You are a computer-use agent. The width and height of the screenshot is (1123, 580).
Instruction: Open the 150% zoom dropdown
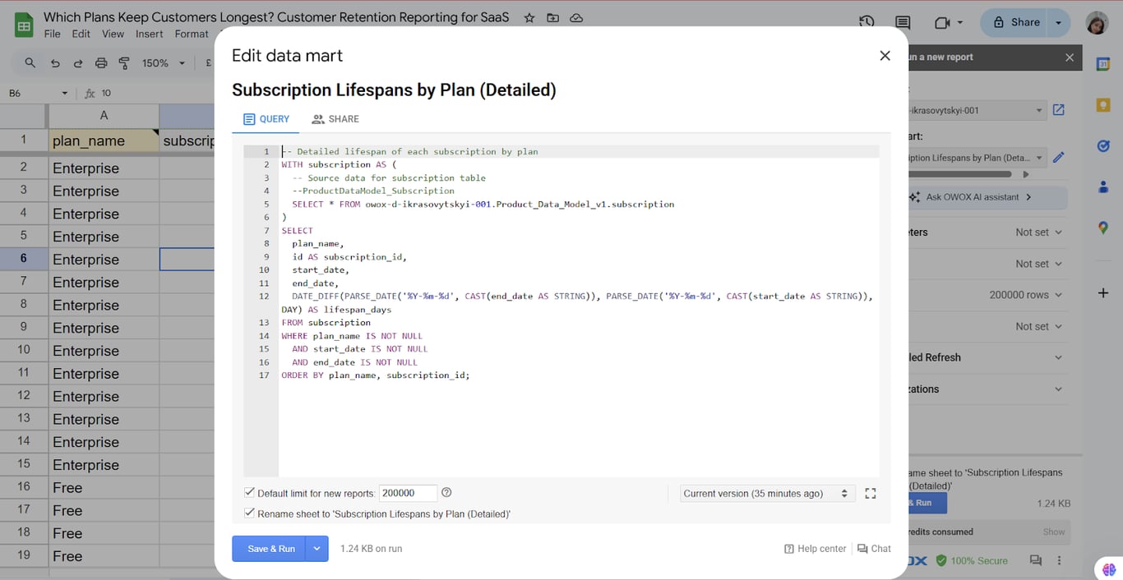(x=164, y=63)
